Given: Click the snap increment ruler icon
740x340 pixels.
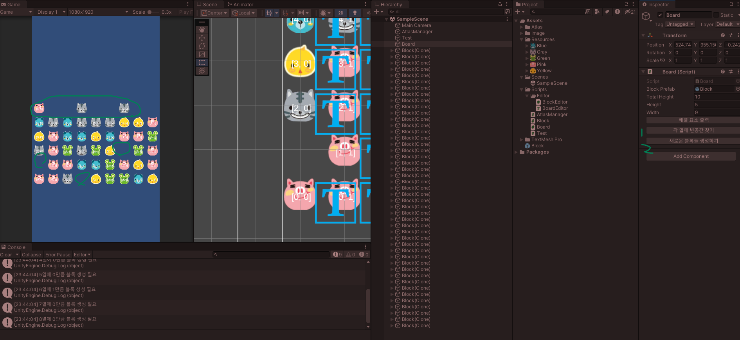Looking at the screenshot, I should pos(301,13).
